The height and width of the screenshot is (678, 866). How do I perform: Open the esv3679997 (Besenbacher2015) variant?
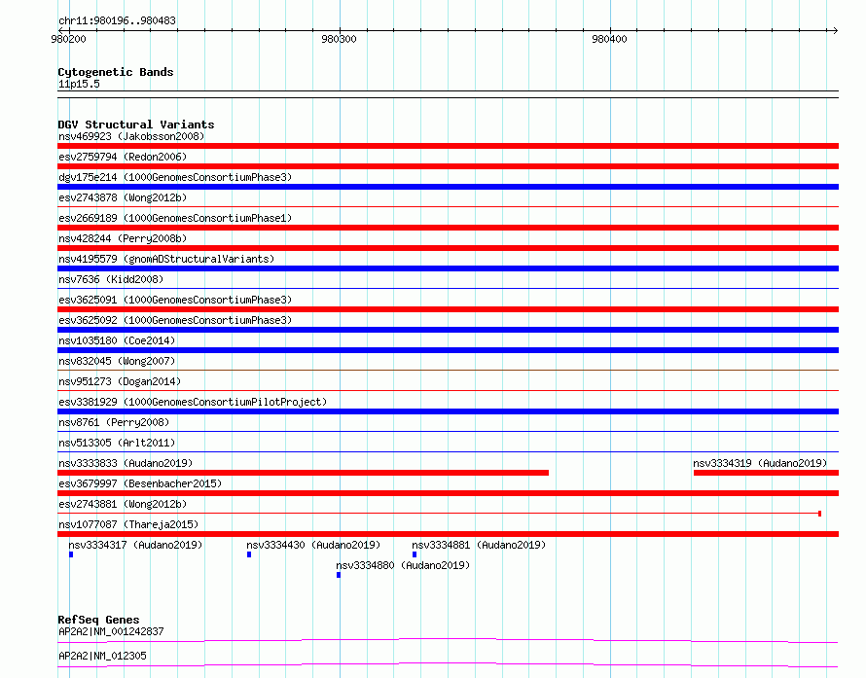point(140,483)
